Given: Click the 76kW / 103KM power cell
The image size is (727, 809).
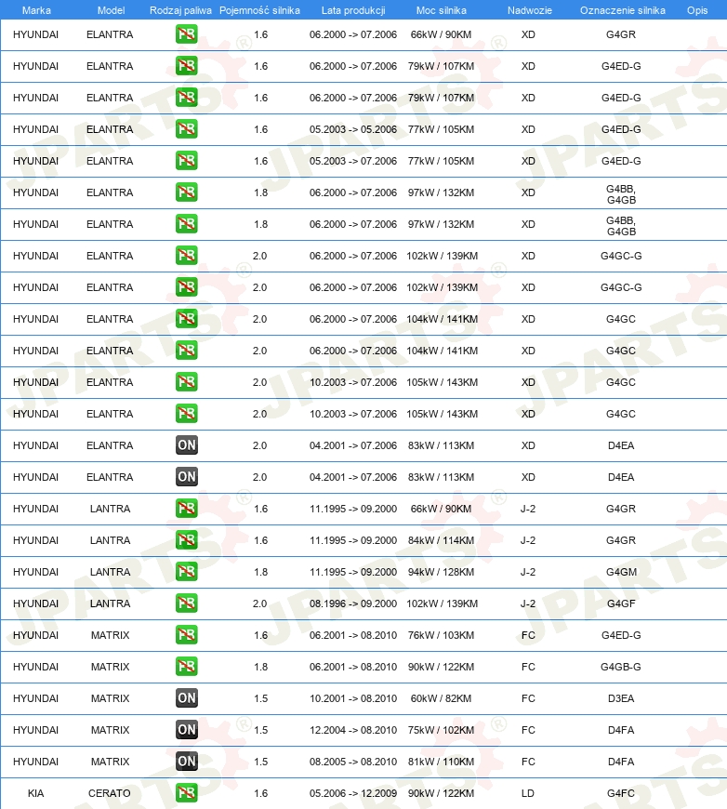Looking at the screenshot, I should coord(442,635).
